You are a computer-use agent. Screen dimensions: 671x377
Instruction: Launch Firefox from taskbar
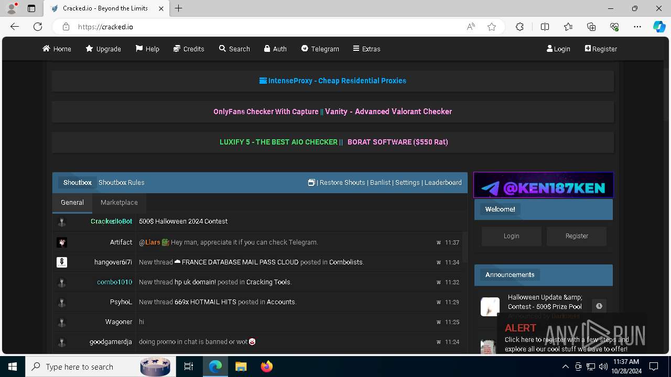(x=266, y=367)
